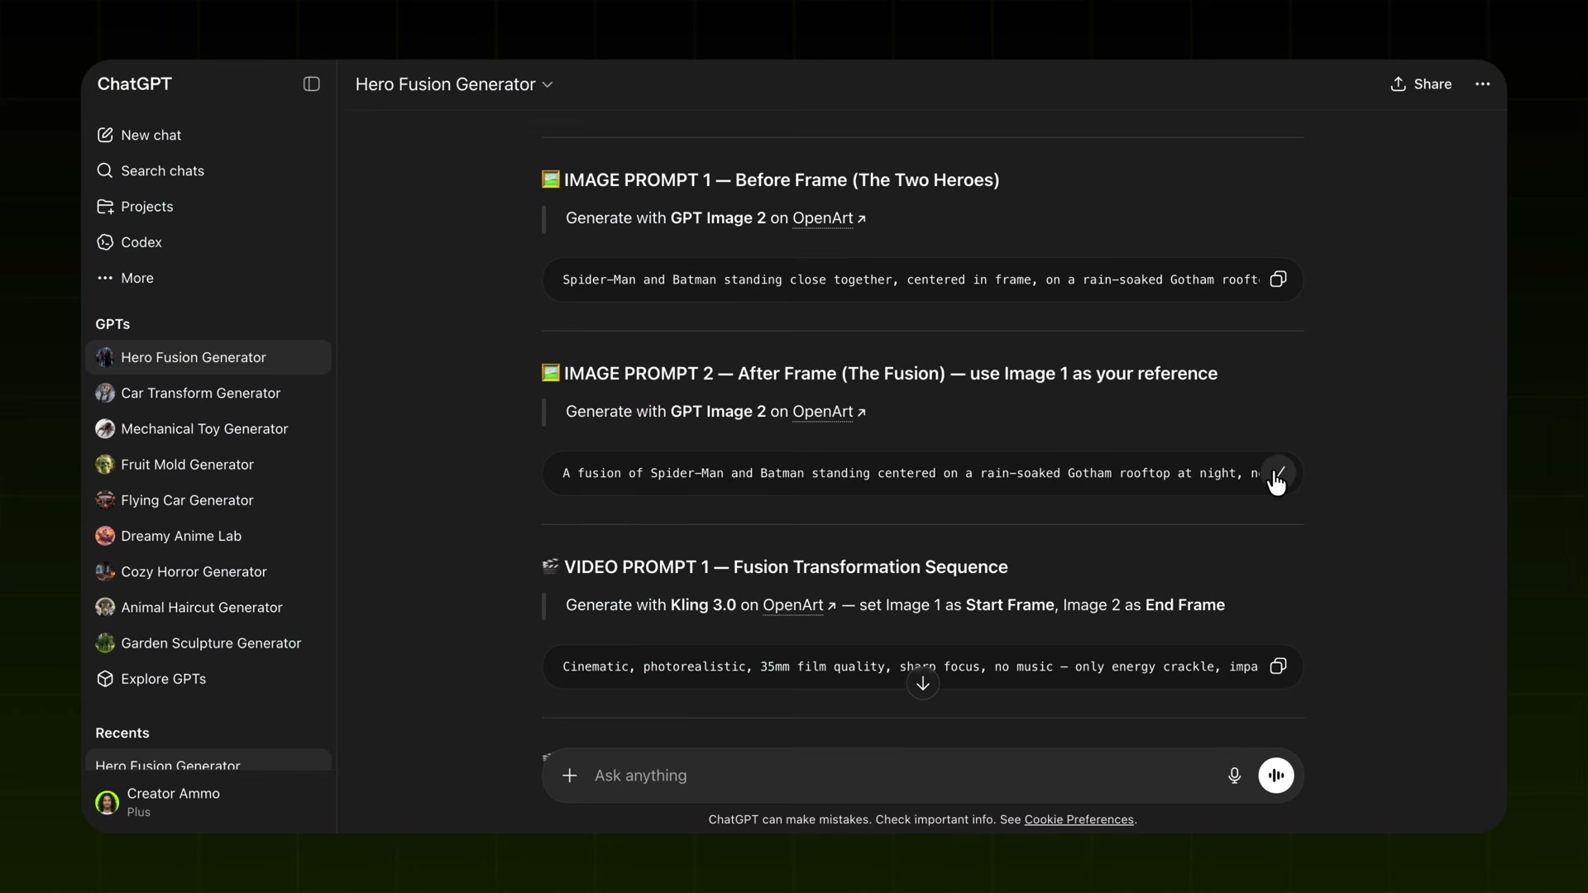Select Dreamy Anime Lab GPT
Image resolution: width=1588 pixels, height=893 pixels.
click(x=208, y=536)
